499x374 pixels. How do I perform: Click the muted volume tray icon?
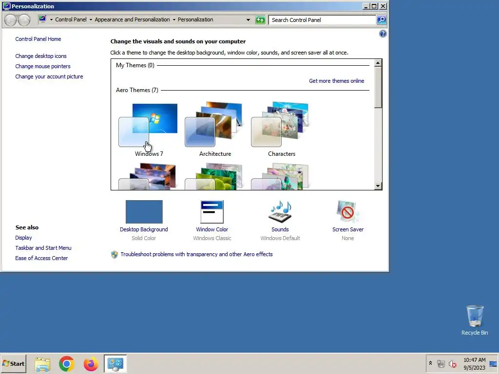tap(452, 364)
